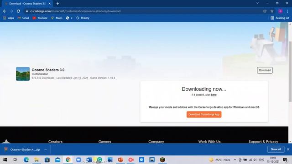This screenshot has width=292, height=164.
Task: Open the Chrome profile avatar
Action: [x=280, y=11]
